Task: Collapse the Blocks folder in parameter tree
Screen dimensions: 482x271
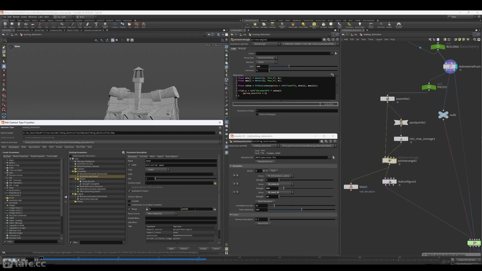Action: click(x=75, y=179)
